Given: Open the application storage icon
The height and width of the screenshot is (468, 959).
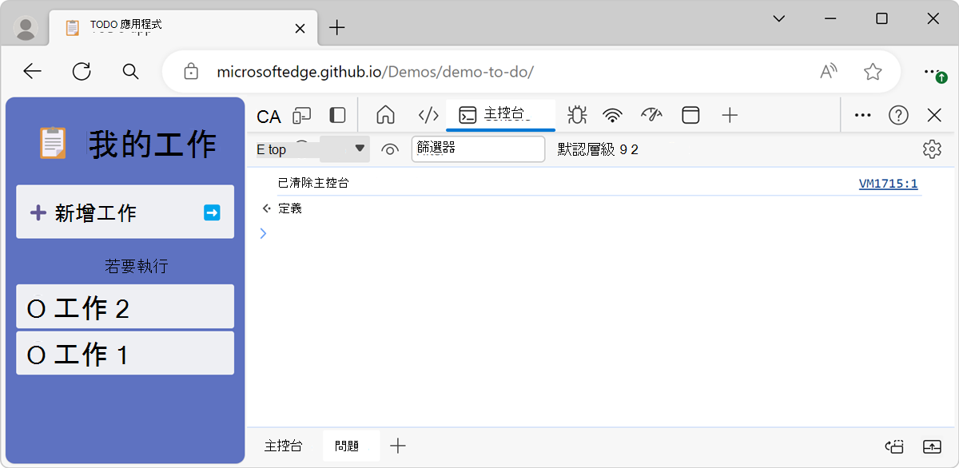Looking at the screenshot, I should 690,115.
